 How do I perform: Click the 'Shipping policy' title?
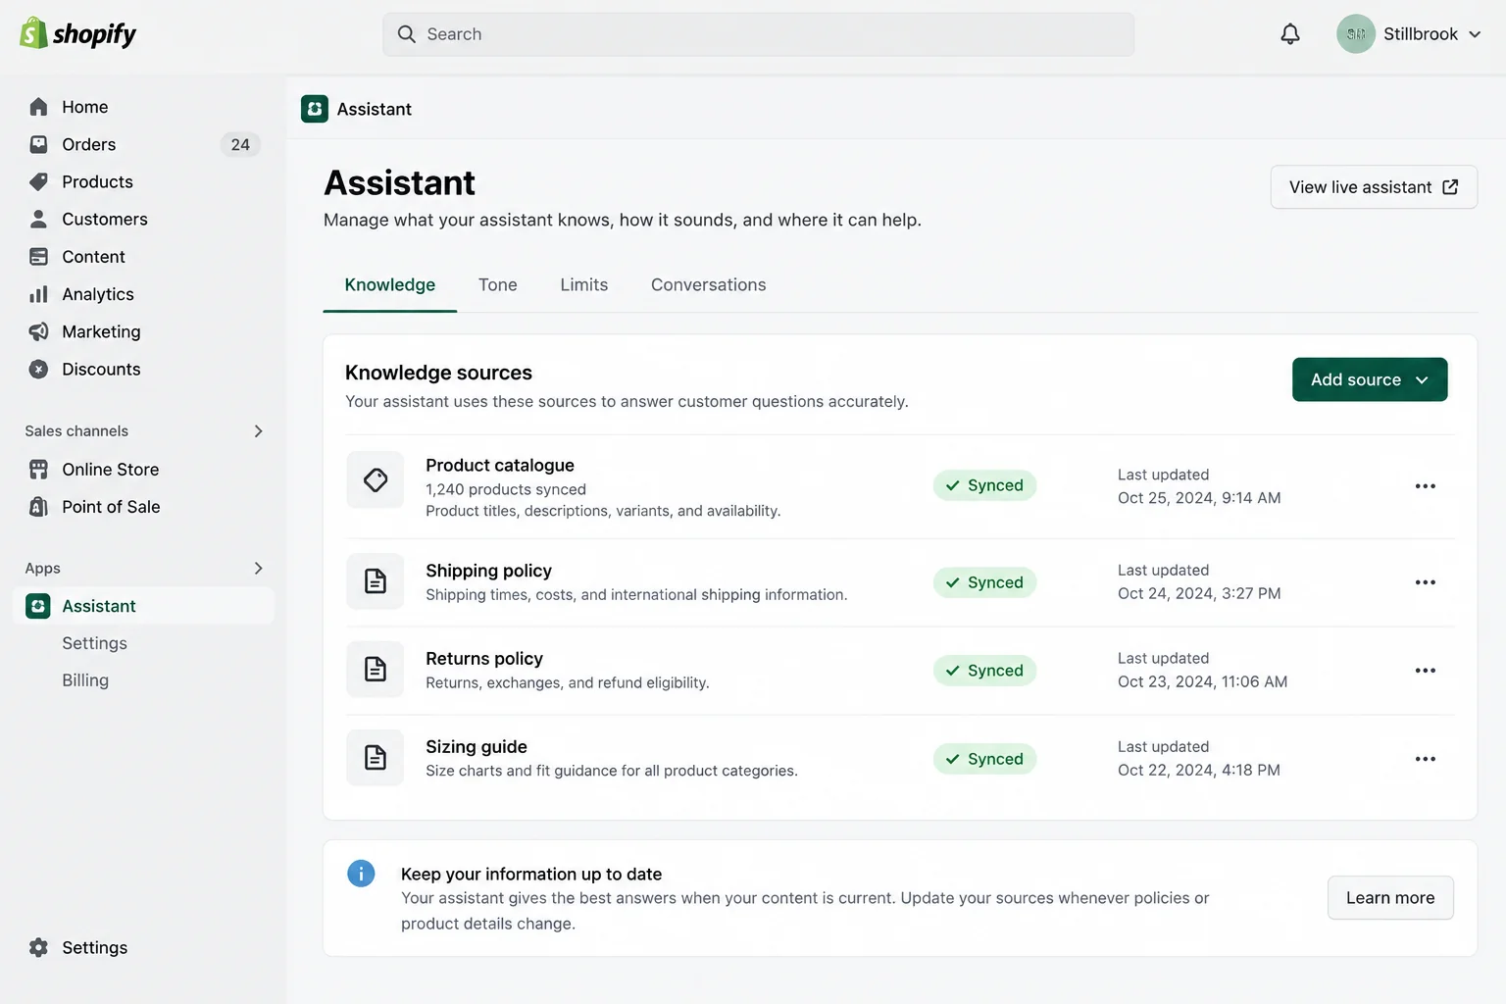[x=488, y=571]
